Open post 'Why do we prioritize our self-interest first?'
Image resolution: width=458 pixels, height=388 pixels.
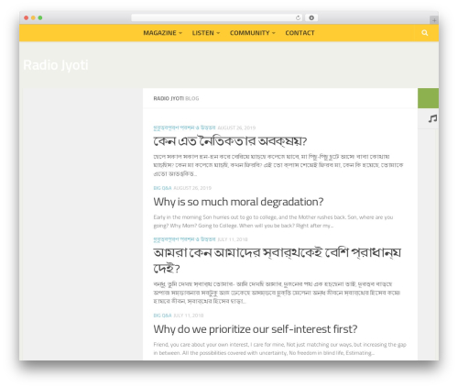(x=256, y=329)
